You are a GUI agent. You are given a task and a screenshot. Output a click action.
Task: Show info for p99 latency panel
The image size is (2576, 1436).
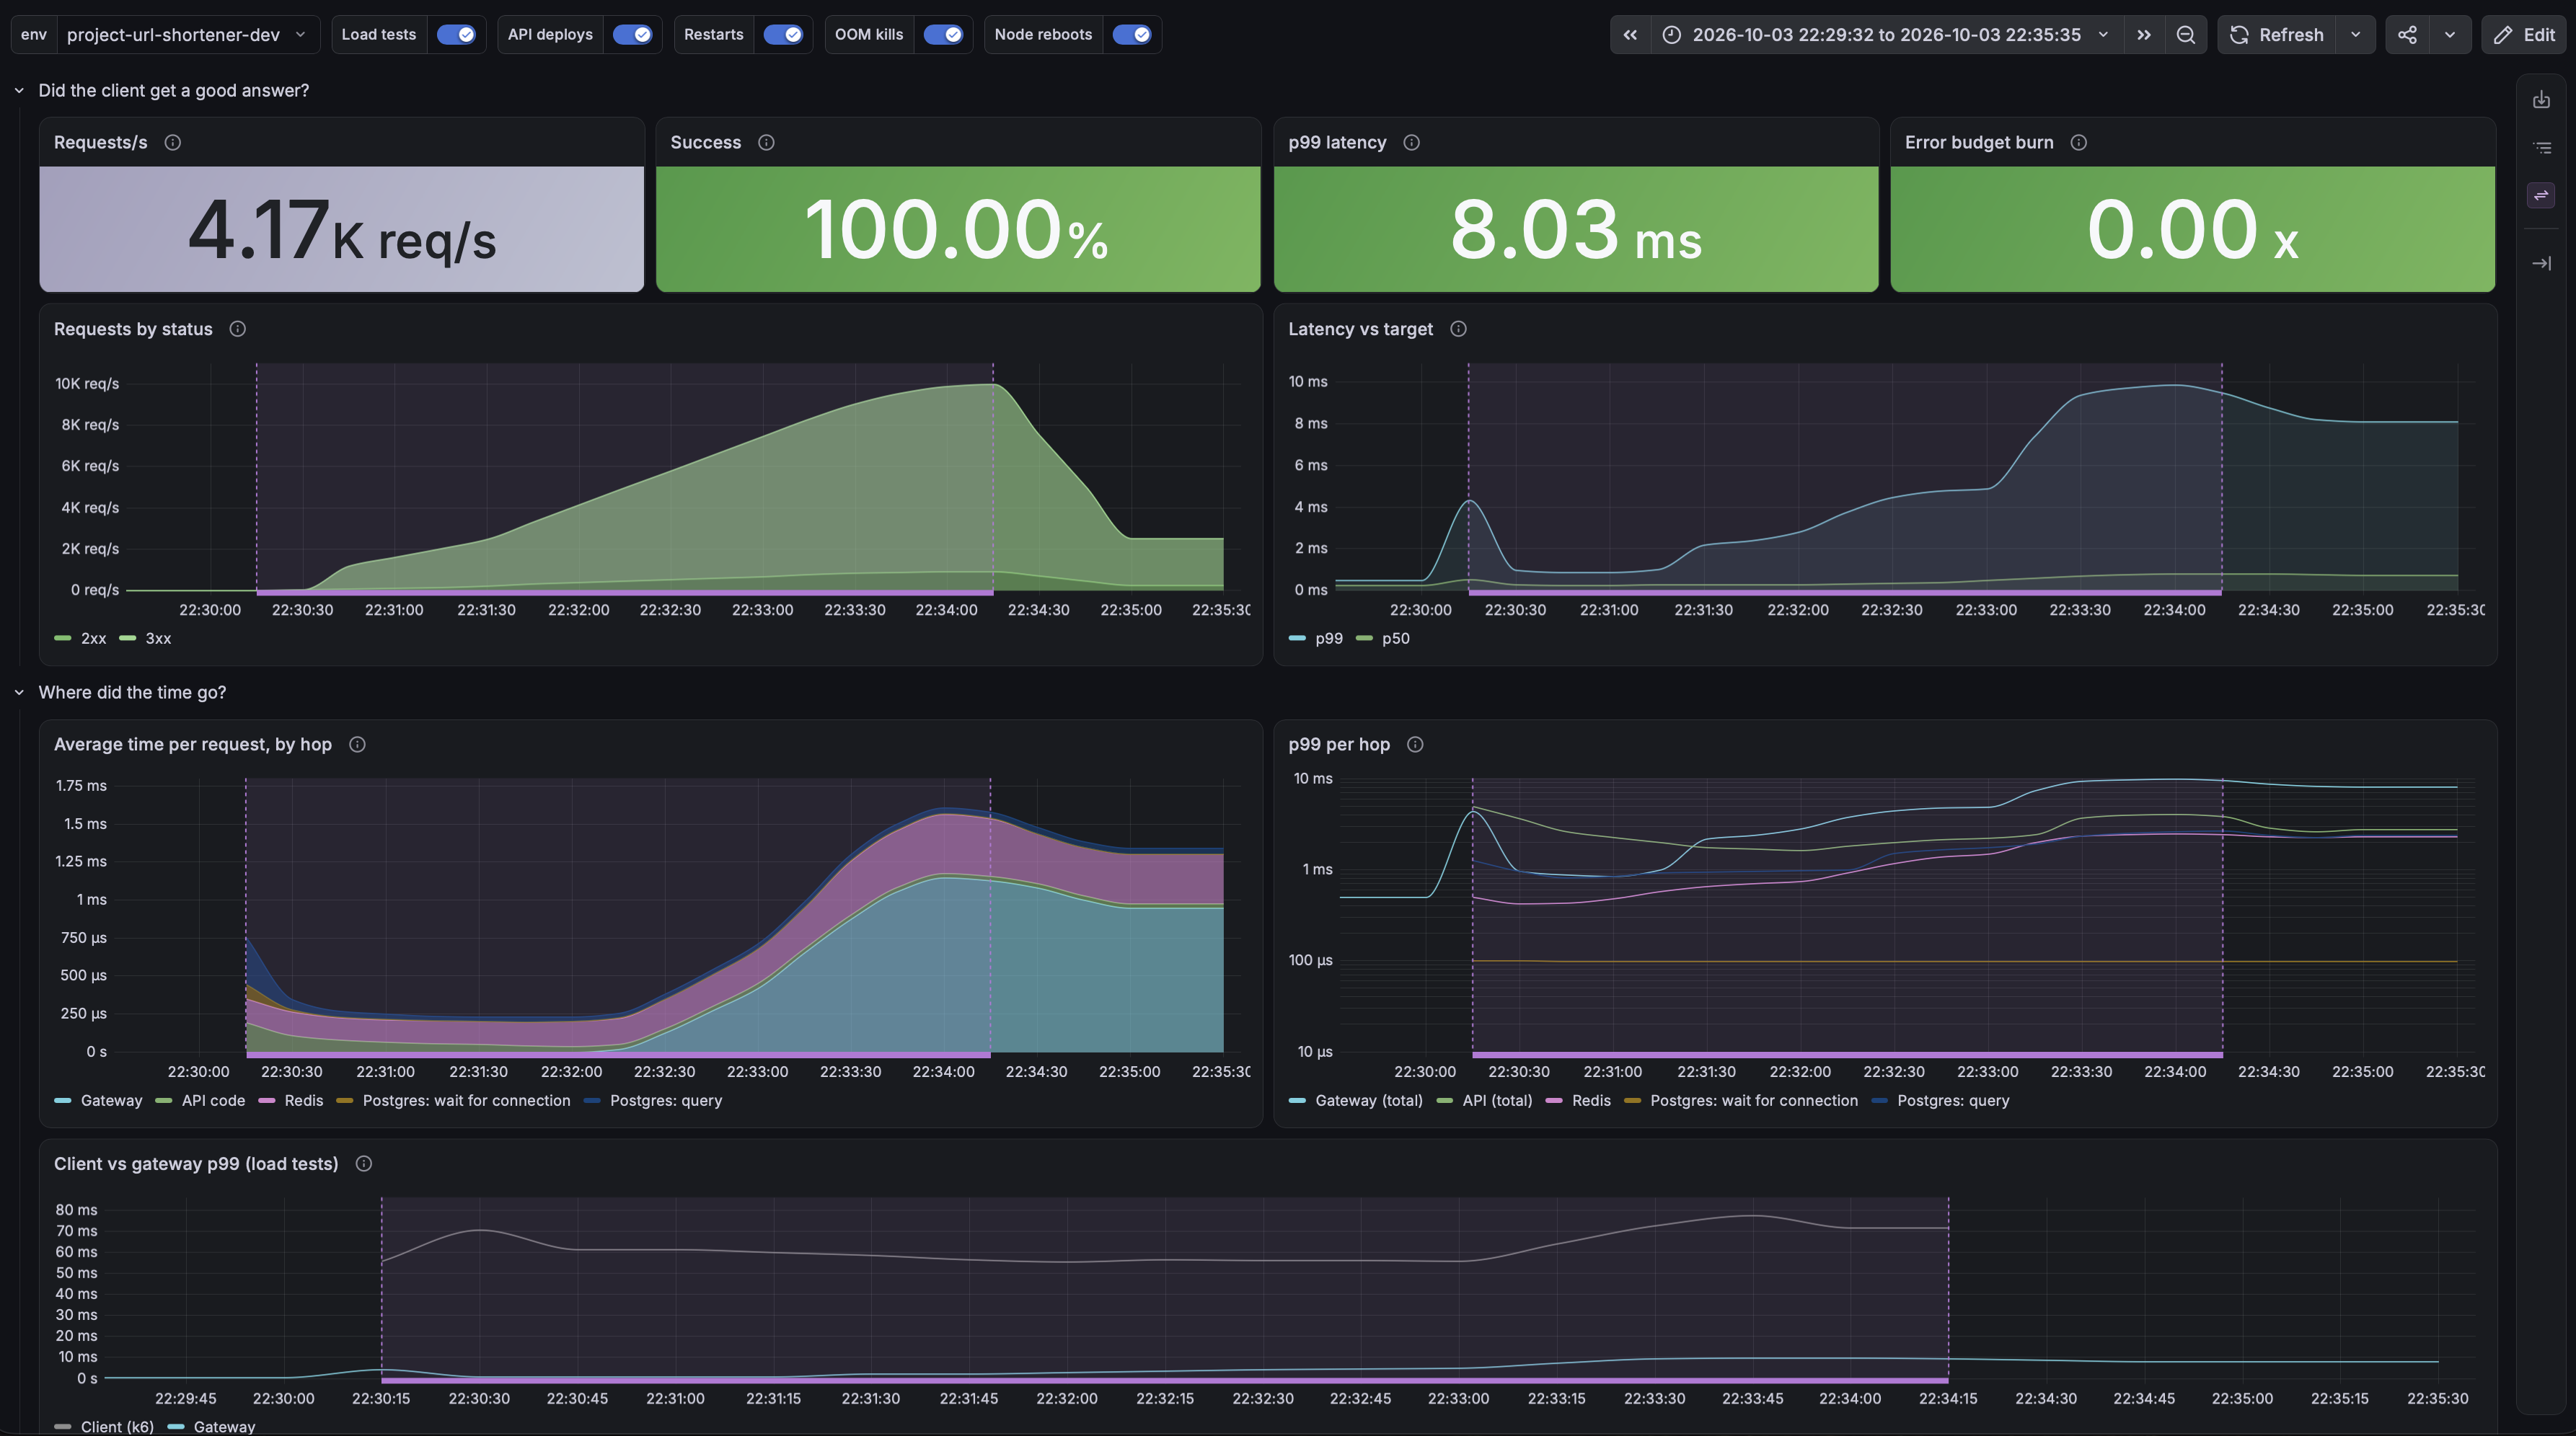point(1411,142)
